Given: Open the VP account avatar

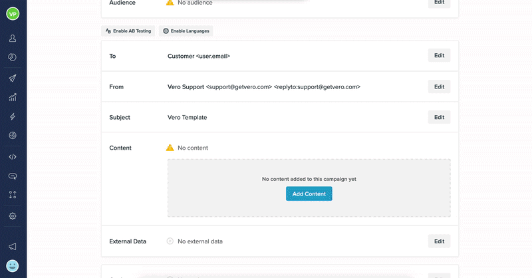Looking at the screenshot, I should click(x=13, y=14).
